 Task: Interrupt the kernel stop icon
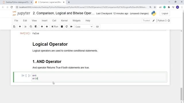point(62,27)
